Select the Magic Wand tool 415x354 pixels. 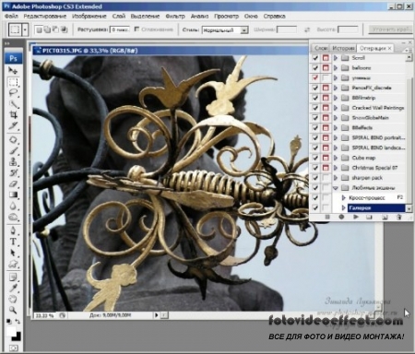tap(13, 104)
